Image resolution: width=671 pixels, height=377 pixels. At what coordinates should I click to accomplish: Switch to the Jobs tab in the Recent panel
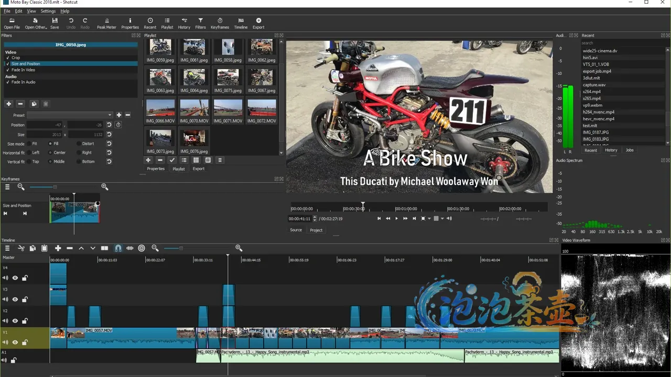(x=630, y=150)
